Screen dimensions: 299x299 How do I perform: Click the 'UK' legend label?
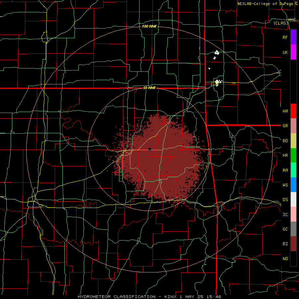coord(285,52)
